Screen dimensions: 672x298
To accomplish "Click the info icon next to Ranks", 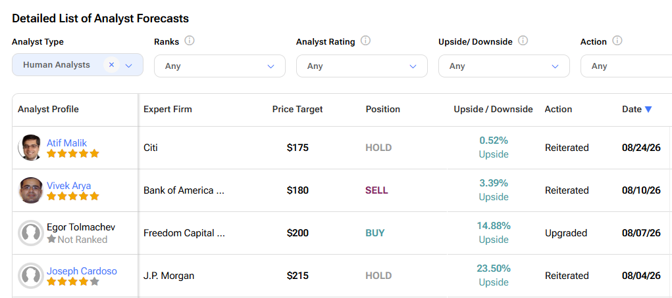I will 190,41.
